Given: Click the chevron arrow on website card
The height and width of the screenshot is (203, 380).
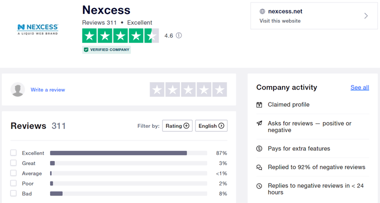Looking at the screenshot, I should coord(365,16).
